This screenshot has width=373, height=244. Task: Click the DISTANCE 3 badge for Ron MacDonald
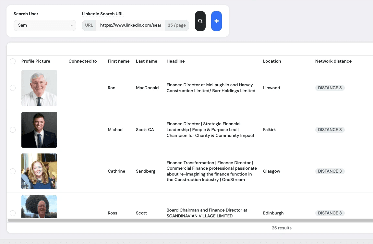point(330,88)
